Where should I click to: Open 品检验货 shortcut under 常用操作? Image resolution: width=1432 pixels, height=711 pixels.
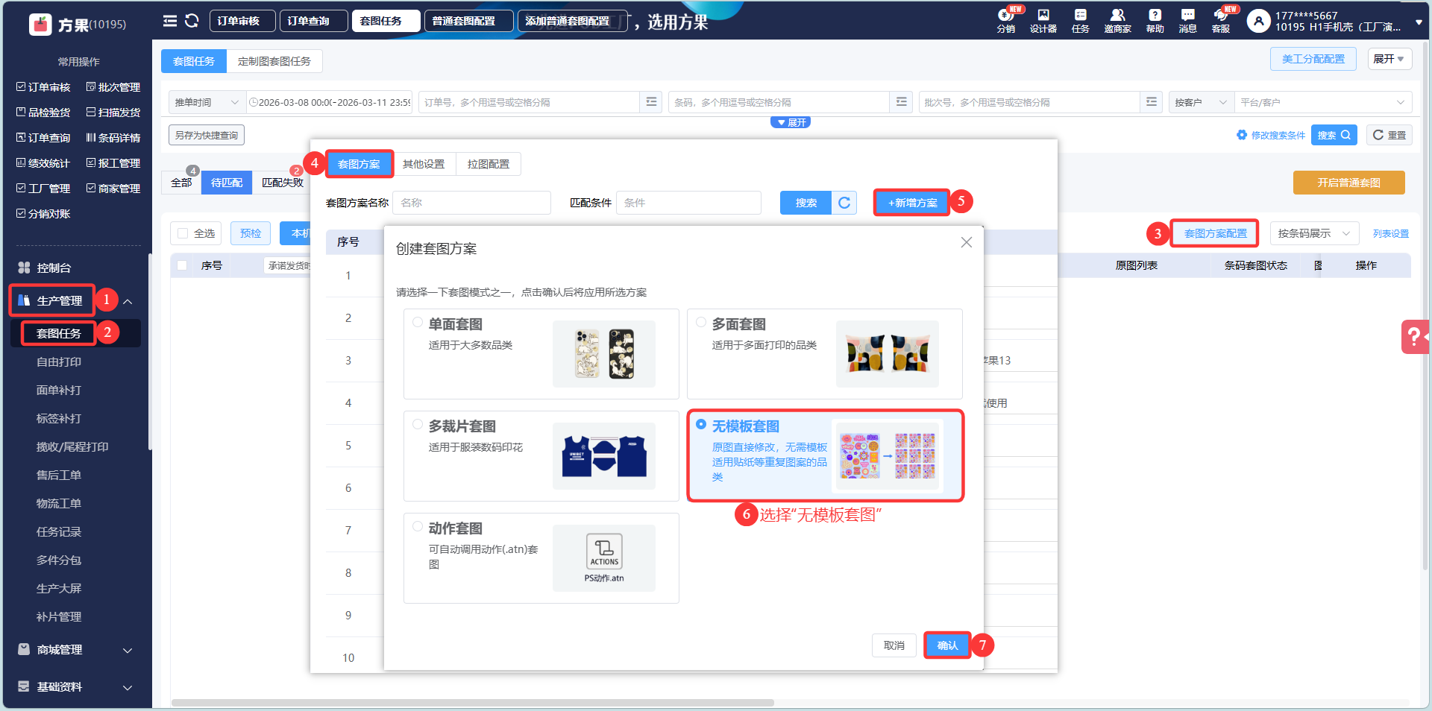click(x=43, y=113)
